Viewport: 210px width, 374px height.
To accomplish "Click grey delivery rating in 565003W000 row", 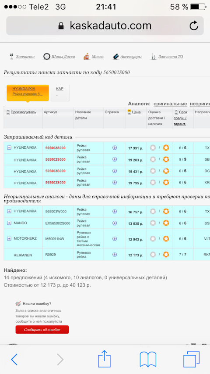I will pyautogui.click(x=153, y=211).
